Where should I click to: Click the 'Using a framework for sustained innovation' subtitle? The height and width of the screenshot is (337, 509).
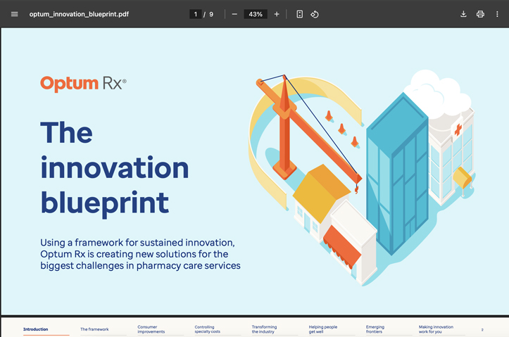coord(140,254)
